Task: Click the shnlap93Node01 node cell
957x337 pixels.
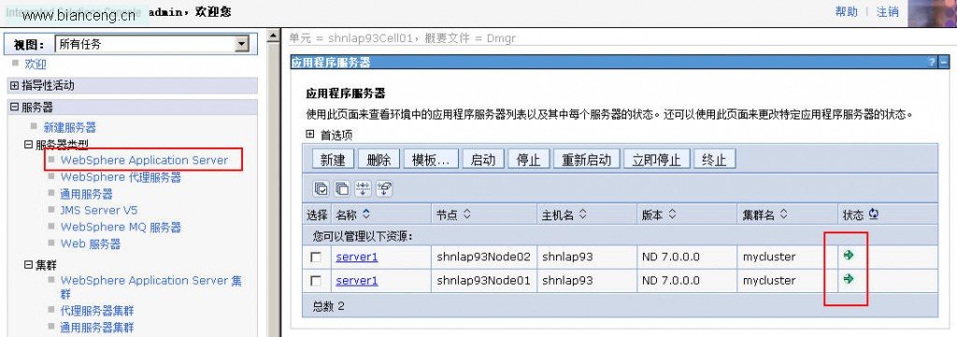Action: 483,281
